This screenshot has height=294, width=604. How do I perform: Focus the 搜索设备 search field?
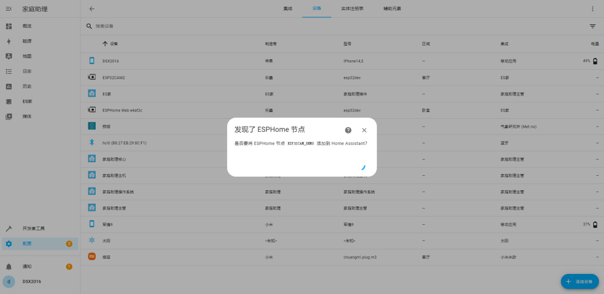tap(335, 26)
